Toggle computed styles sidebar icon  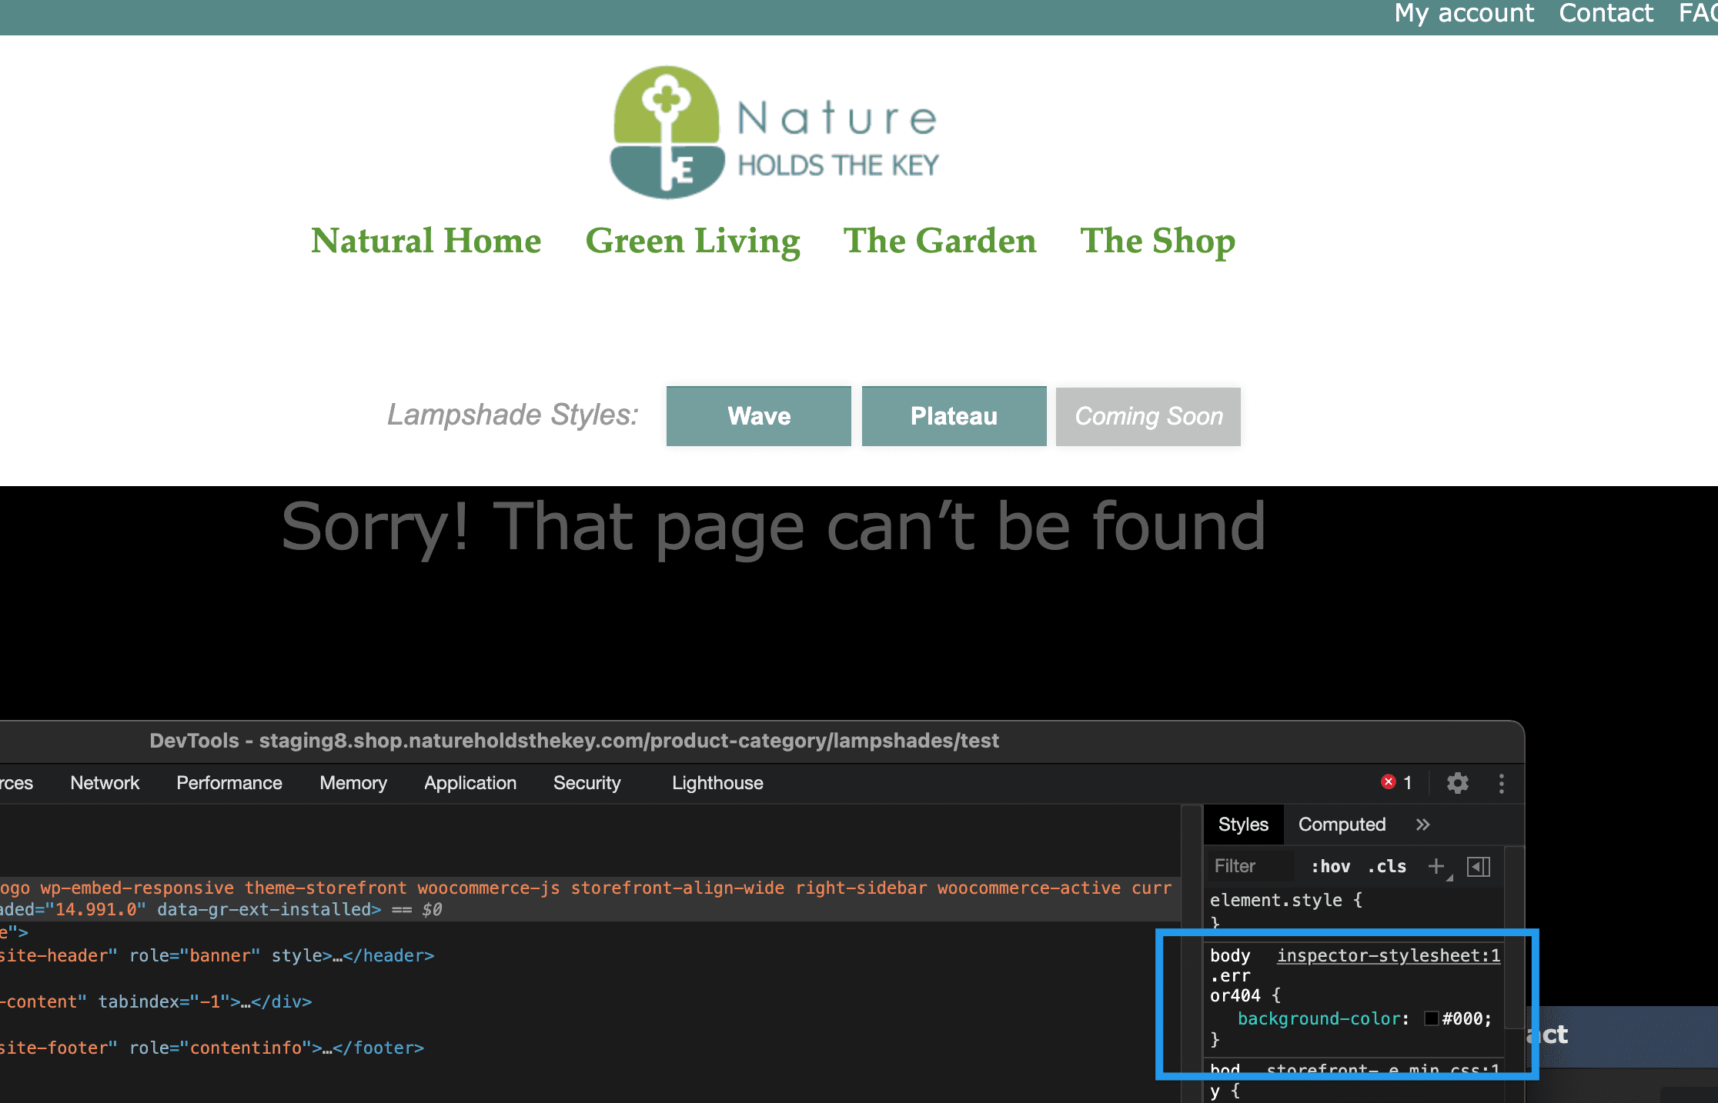(x=1479, y=866)
